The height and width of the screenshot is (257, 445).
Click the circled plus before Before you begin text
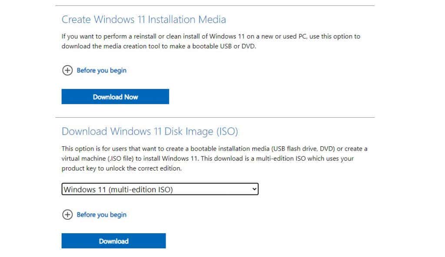point(68,70)
